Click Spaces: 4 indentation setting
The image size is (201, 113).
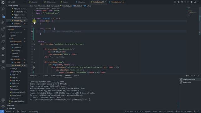[148, 112]
